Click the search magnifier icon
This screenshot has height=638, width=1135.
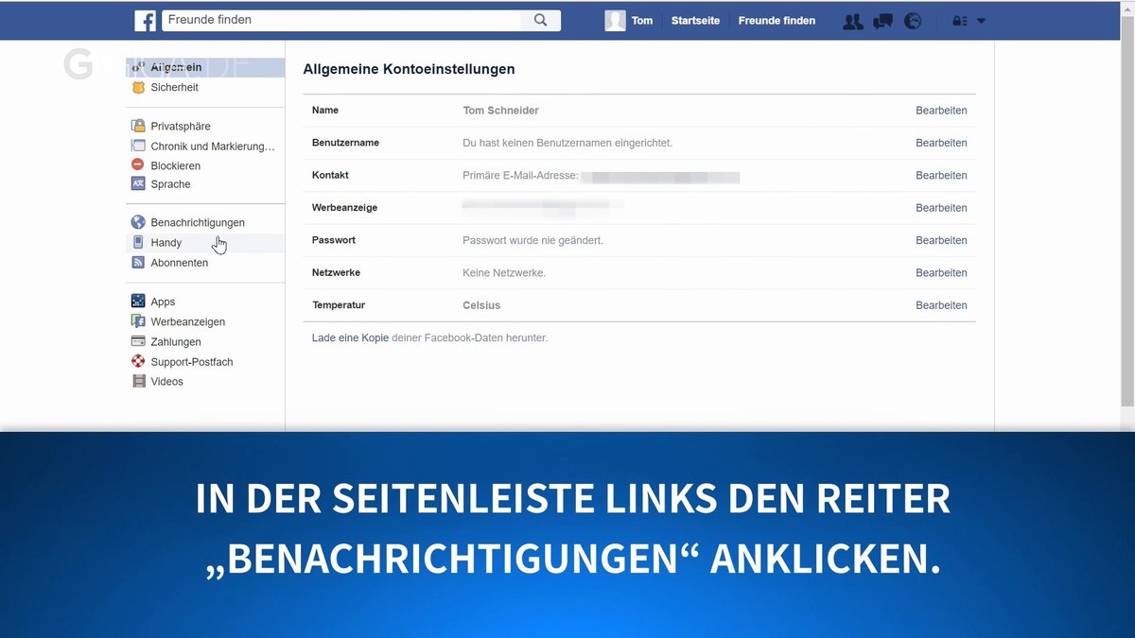coord(540,19)
